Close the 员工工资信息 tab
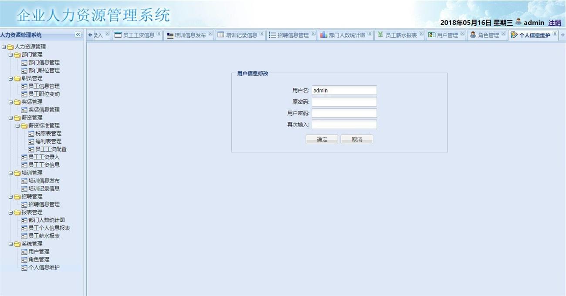 click(x=159, y=34)
